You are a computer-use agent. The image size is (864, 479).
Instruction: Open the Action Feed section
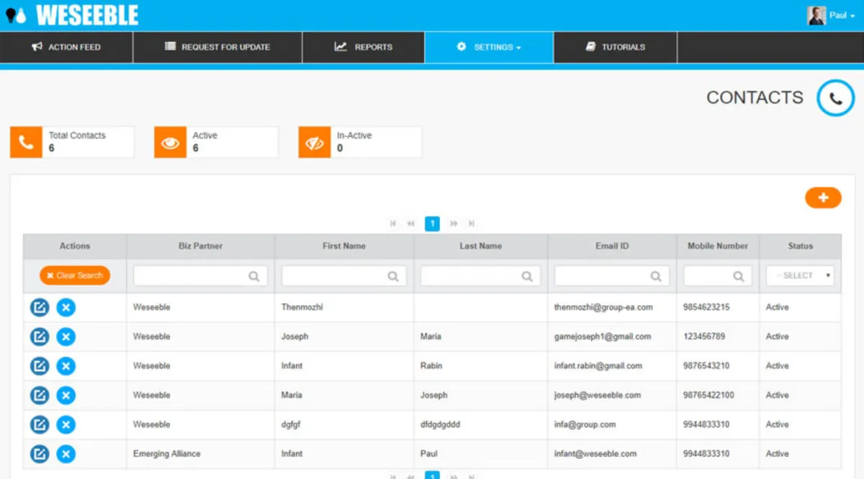[x=66, y=47]
